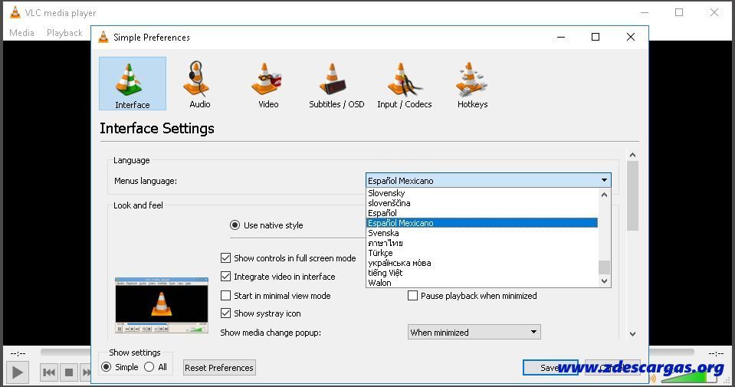Choose Svenska from language list
This screenshot has width=735, height=387.
[x=482, y=233]
